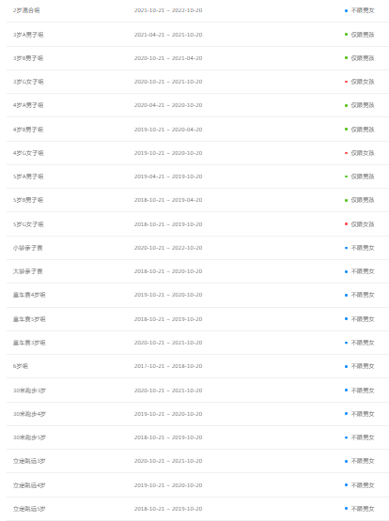Click 不限男女 status in 立定跳远5岁 row
This screenshot has width=389, height=521.
point(363,509)
